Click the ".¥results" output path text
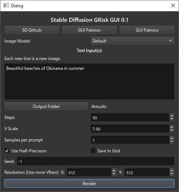The image size is (179, 192). click(98, 106)
